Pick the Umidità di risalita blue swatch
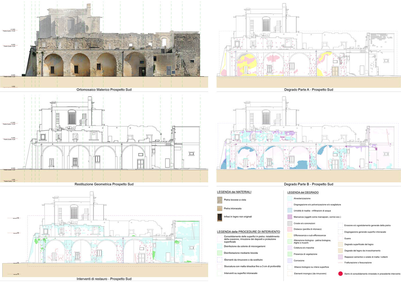 [290, 210]
